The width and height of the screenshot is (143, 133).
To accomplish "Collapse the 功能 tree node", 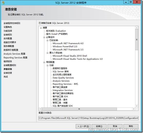I will (47, 65).
